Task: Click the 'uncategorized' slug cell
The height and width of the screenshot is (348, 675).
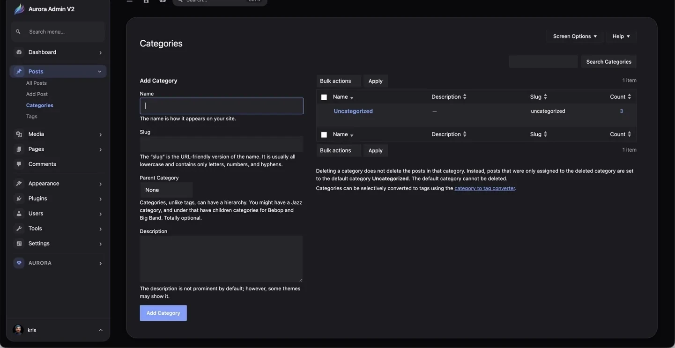Action: click(x=548, y=111)
